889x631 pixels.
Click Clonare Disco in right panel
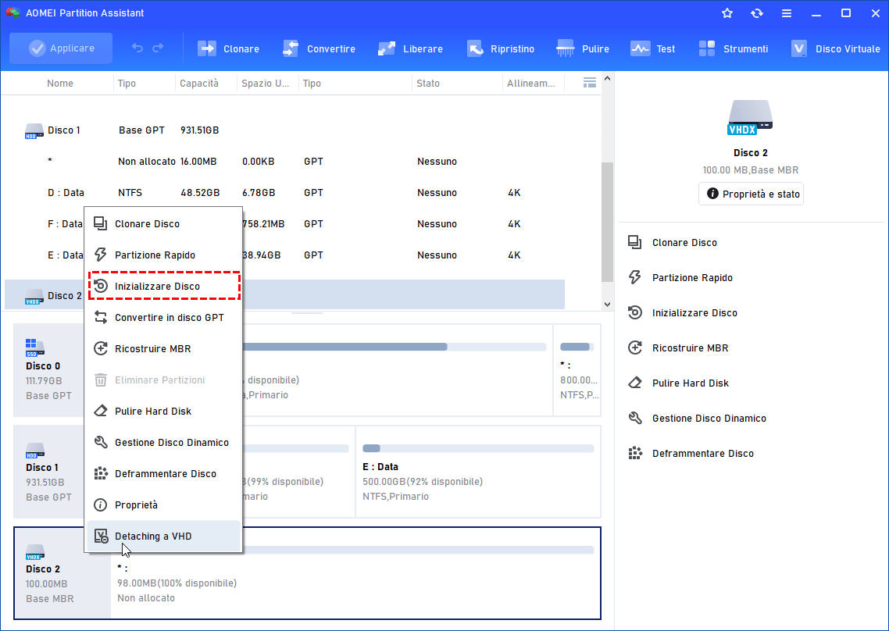(673, 243)
